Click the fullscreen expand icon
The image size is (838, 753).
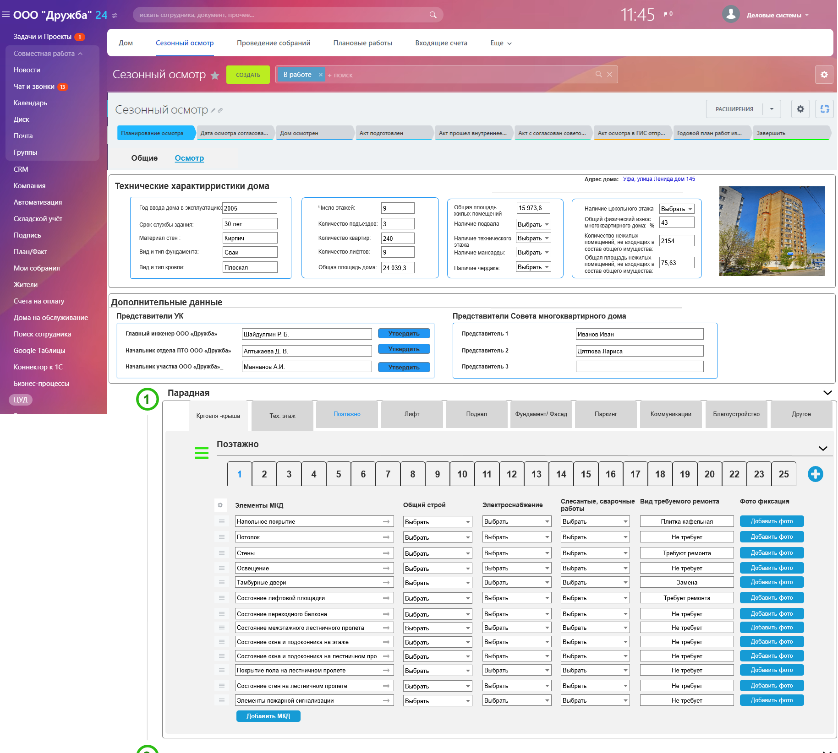tap(824, 109)
